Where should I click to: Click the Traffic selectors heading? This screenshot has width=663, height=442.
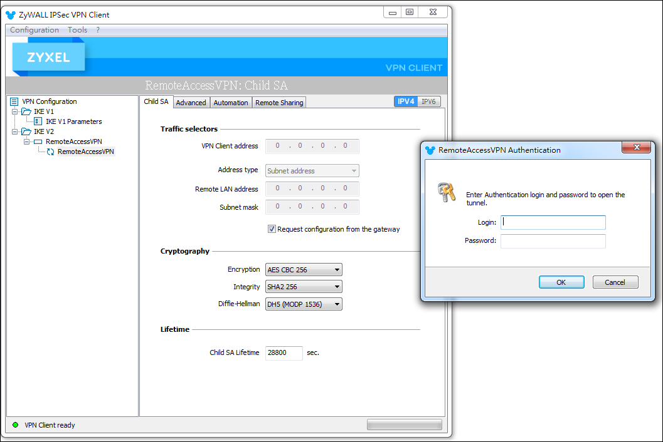[189, 129]
